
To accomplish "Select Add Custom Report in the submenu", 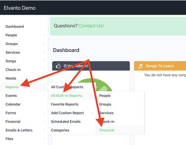I will pos(72,113).
